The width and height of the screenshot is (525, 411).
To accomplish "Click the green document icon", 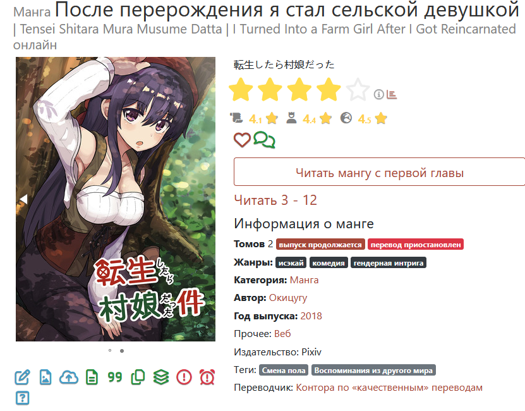I will 92,377.
